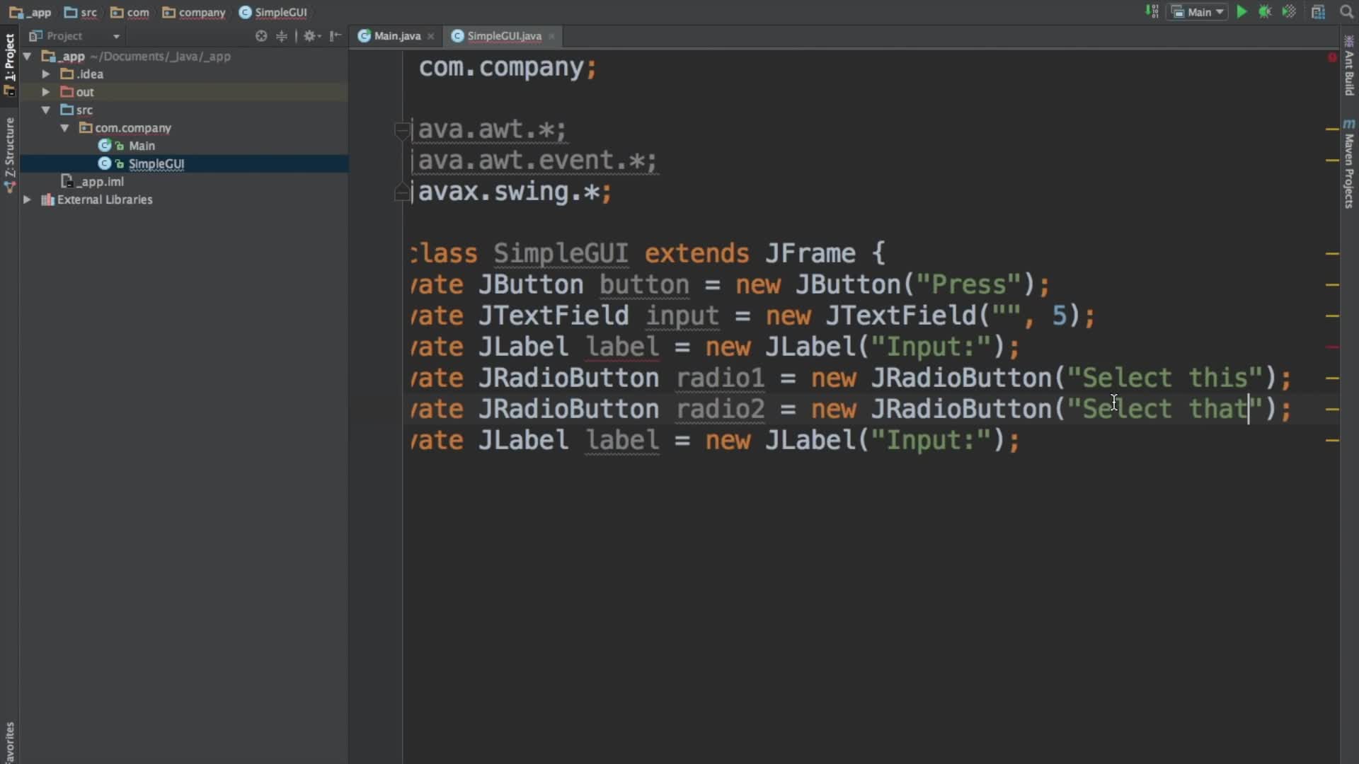Screen dimensions: 1359x764
Task: Select SimpleGUI class in project tree
Action: coord(156,163)
